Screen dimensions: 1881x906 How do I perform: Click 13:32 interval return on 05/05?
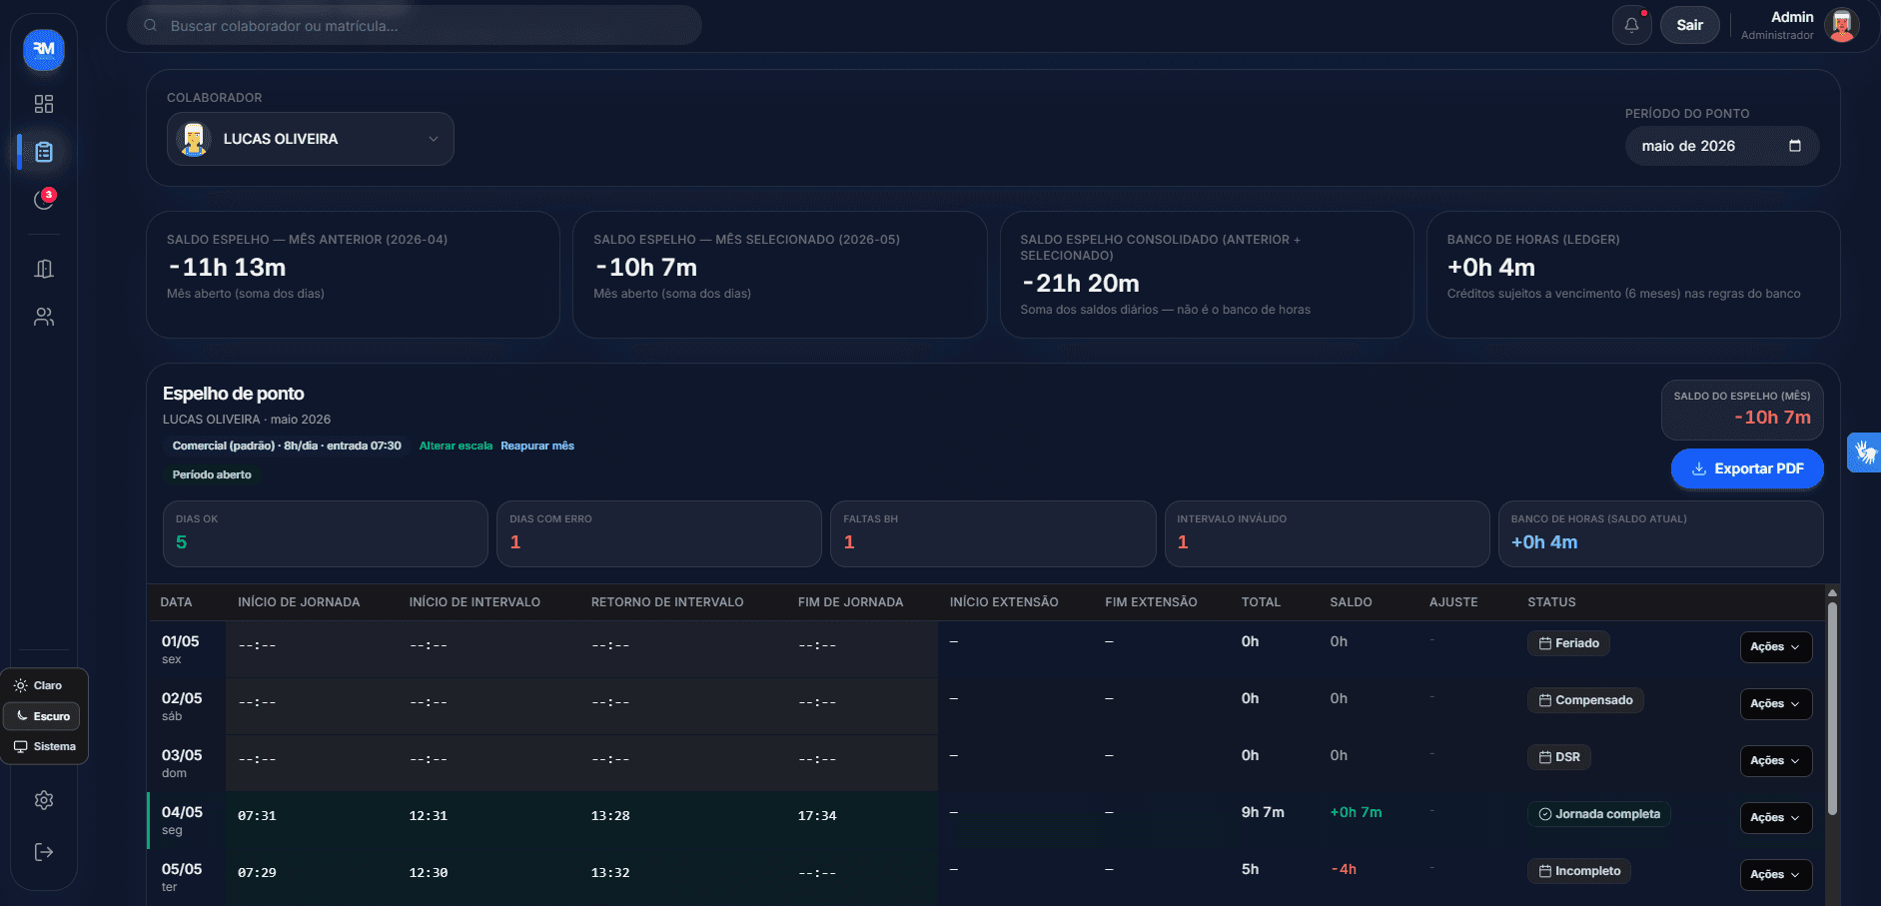pyautogui.click(x=610, y=873)
